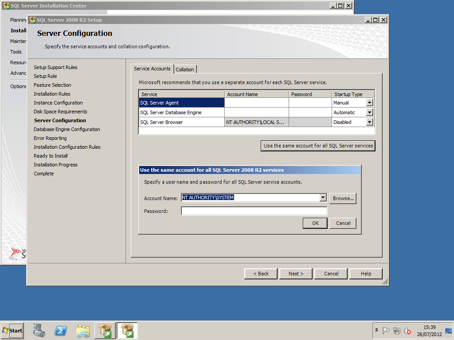Click 'Disk Space Requirements' in the steps list
454x340 pixels.
[60, 112]
